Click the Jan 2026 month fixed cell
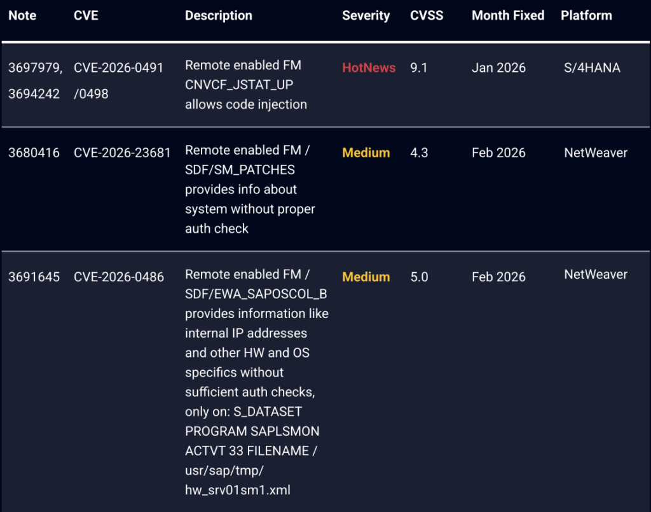651x512 pixels. coord(498,68)
